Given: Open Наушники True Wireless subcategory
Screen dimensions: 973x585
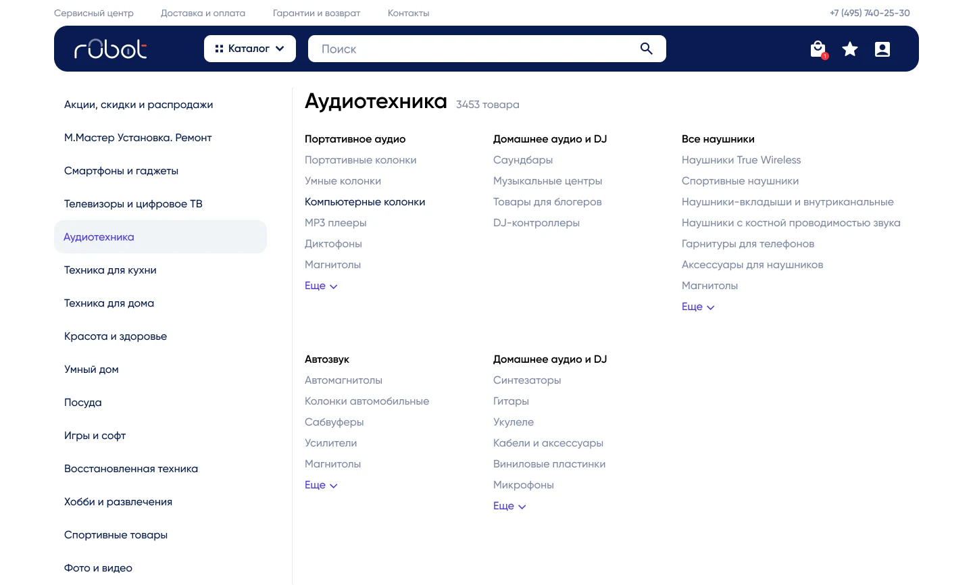Looking at the screenshot, I should coord(741,160).
